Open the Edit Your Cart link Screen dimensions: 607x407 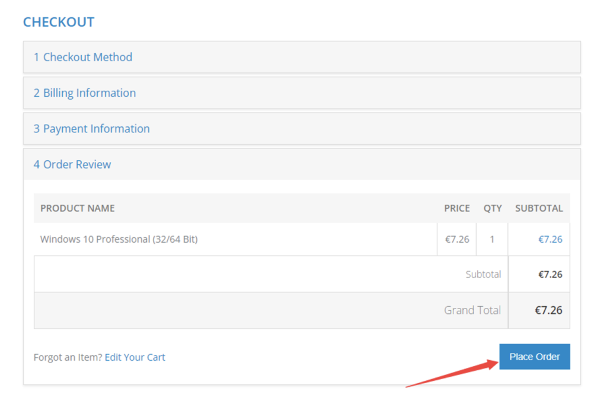(135, 357)
